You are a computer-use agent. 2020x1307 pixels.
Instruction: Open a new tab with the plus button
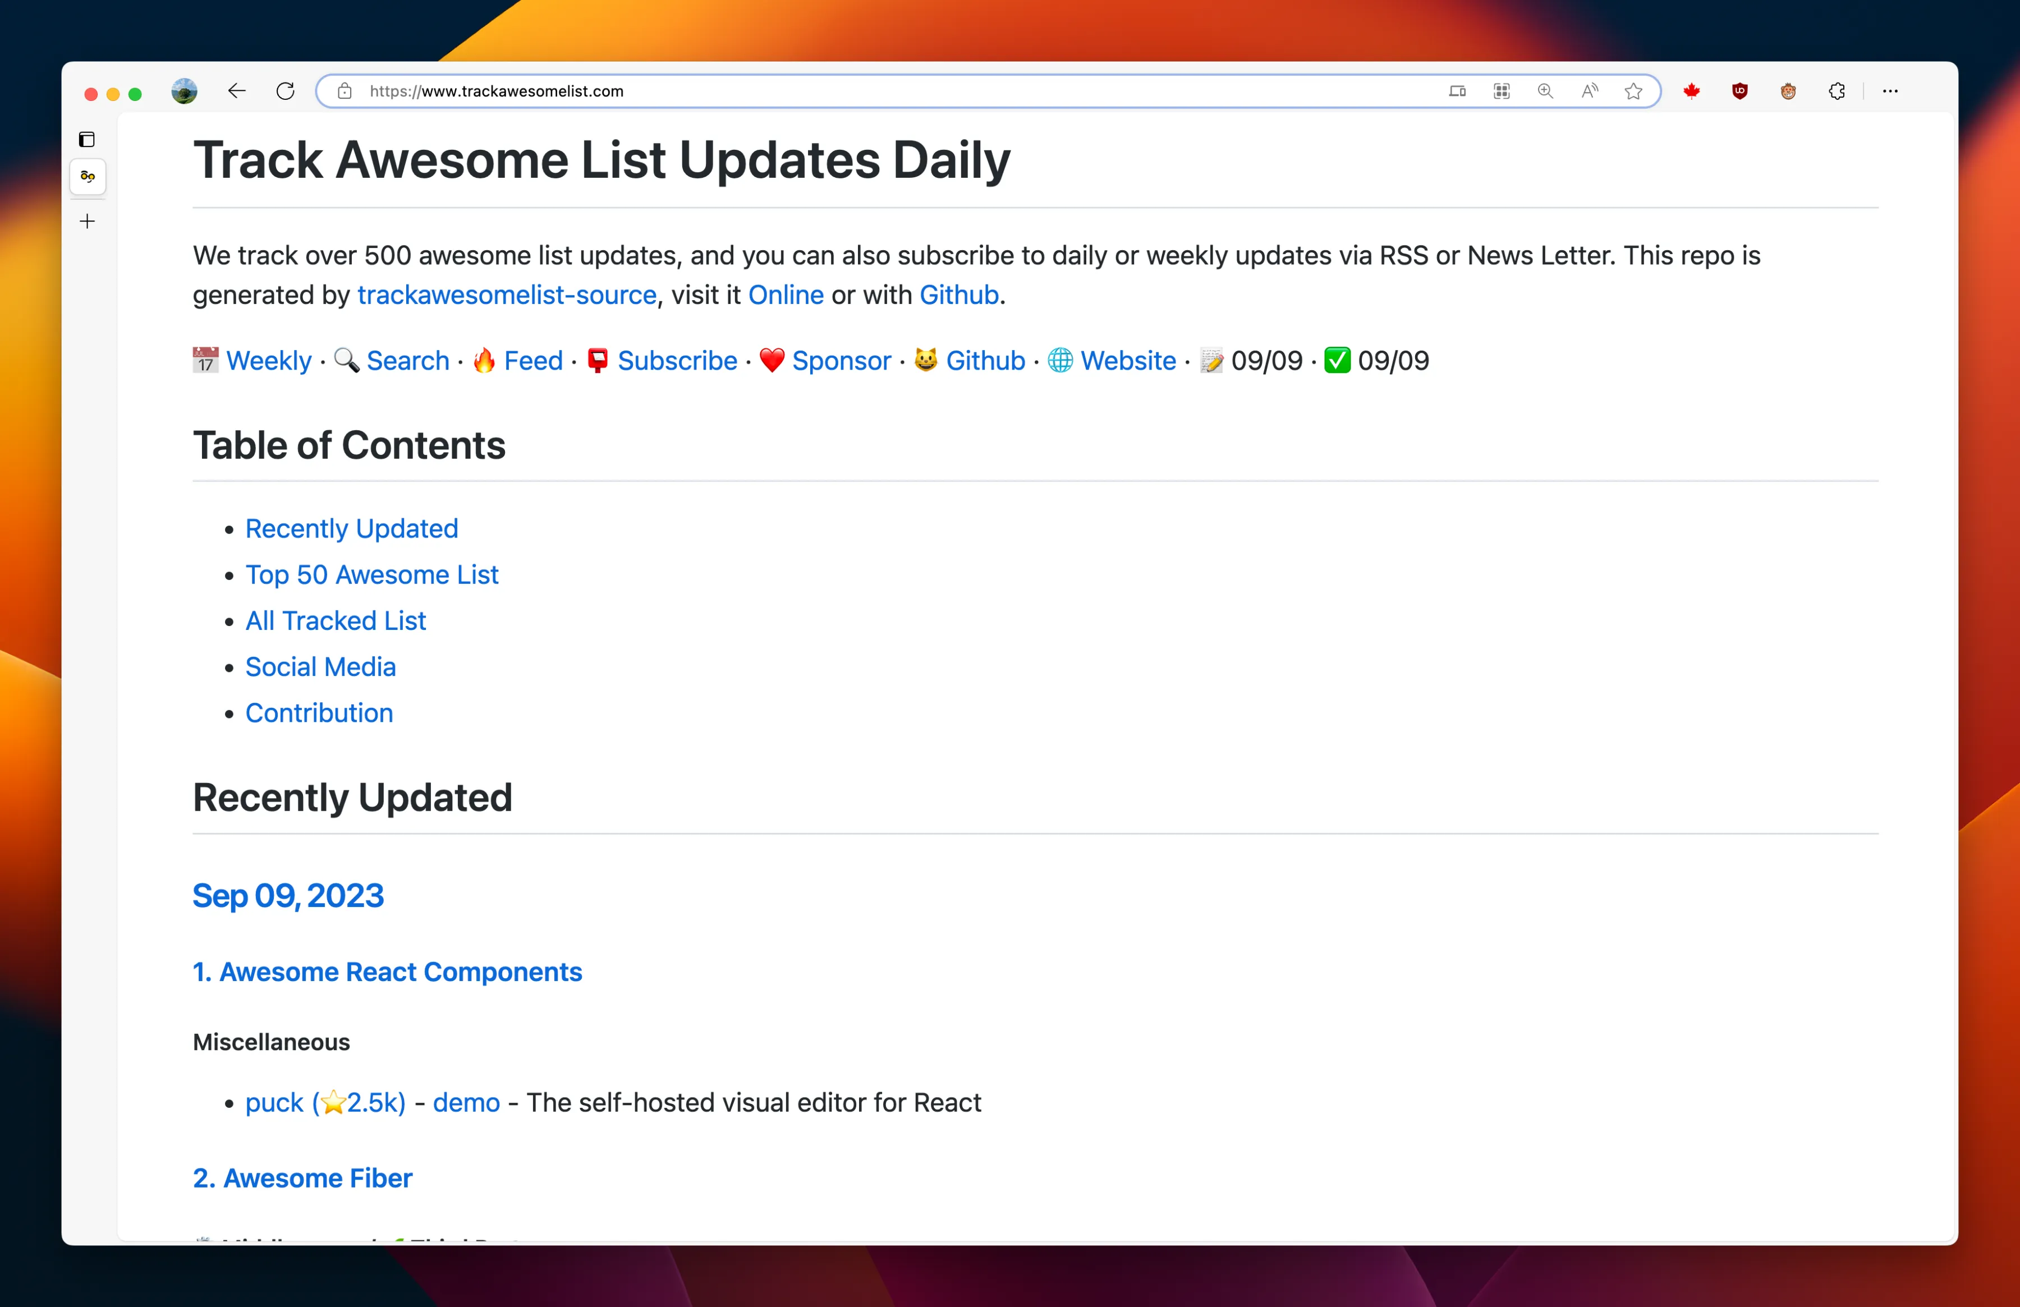point(88,222)
